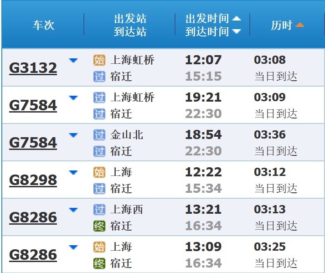Viewport: 325px width, 273px height.
Task: Click the 过 icon beside 上海西
Action: [99, 209]
